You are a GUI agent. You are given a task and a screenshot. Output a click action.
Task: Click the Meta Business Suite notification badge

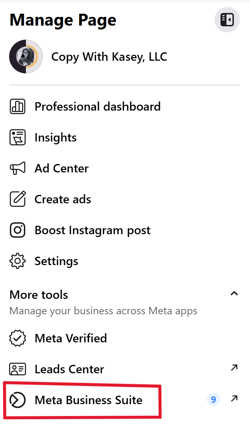(x=213, y=400)
